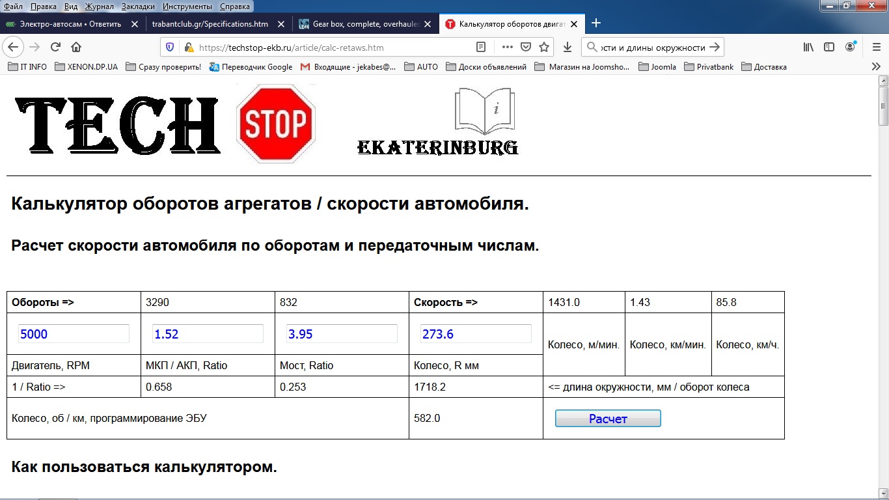Open tracking protection shield icon
889x500 pixels.
click(170, 47)
